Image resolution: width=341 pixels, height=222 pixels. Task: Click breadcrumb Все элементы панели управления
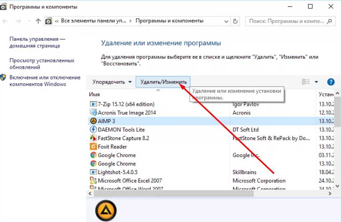pos(93,21)
